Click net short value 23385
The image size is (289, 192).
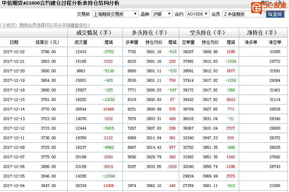275,186
